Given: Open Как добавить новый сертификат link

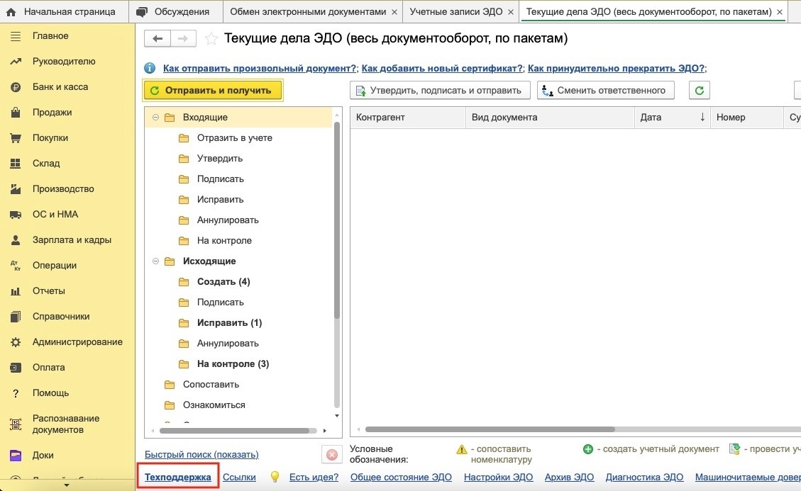Looking at the screenshot, I should click(x=443, y=69).
